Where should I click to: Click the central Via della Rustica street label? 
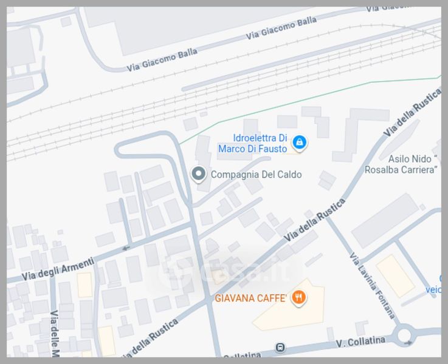(314, 220)
